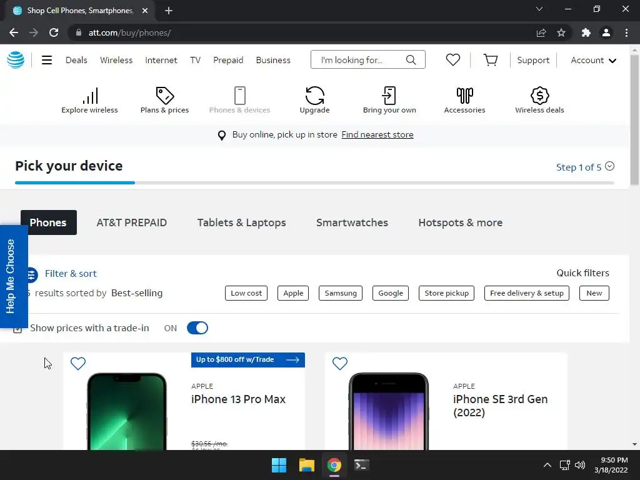Select Phones & devices icon

[239, 96]
